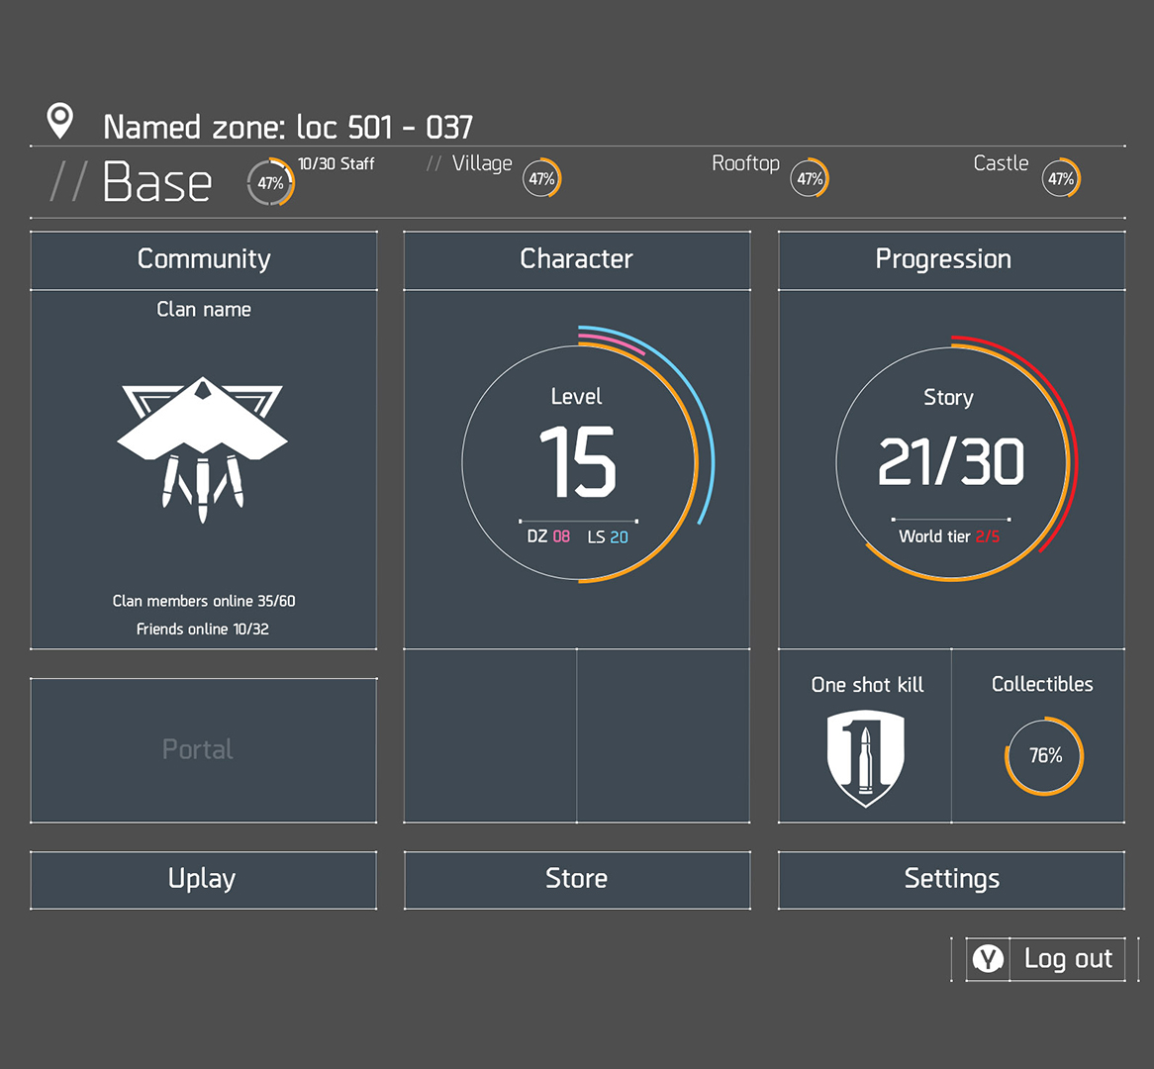1154x1069 pixels.
Task: Select the Story 21/30 progress dial
Action: coord(951,461)
